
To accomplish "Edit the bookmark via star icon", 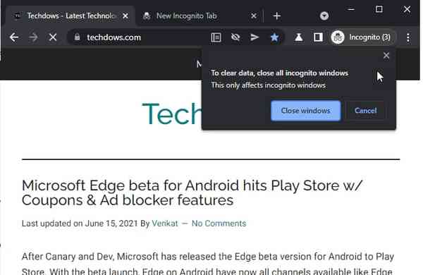I will click(x=274, y=37).
